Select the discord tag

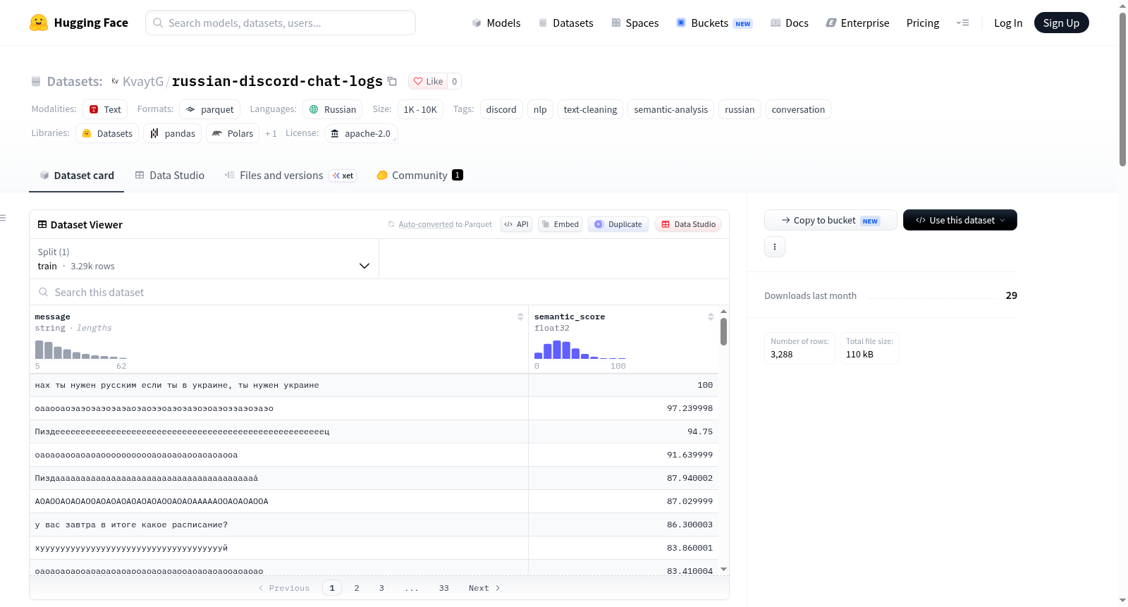[501, 109]
